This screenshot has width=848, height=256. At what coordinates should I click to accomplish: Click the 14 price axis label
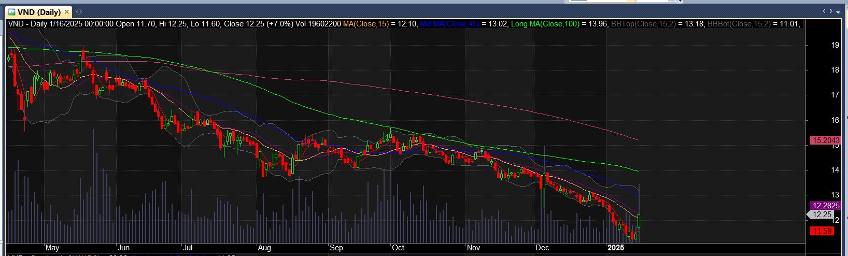pos(835,170)
